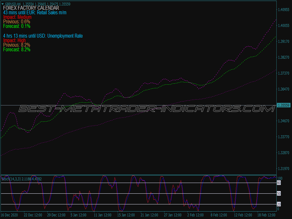Select the horizontal bid price line on chart
292x219 pixels.
pos(138,105)
